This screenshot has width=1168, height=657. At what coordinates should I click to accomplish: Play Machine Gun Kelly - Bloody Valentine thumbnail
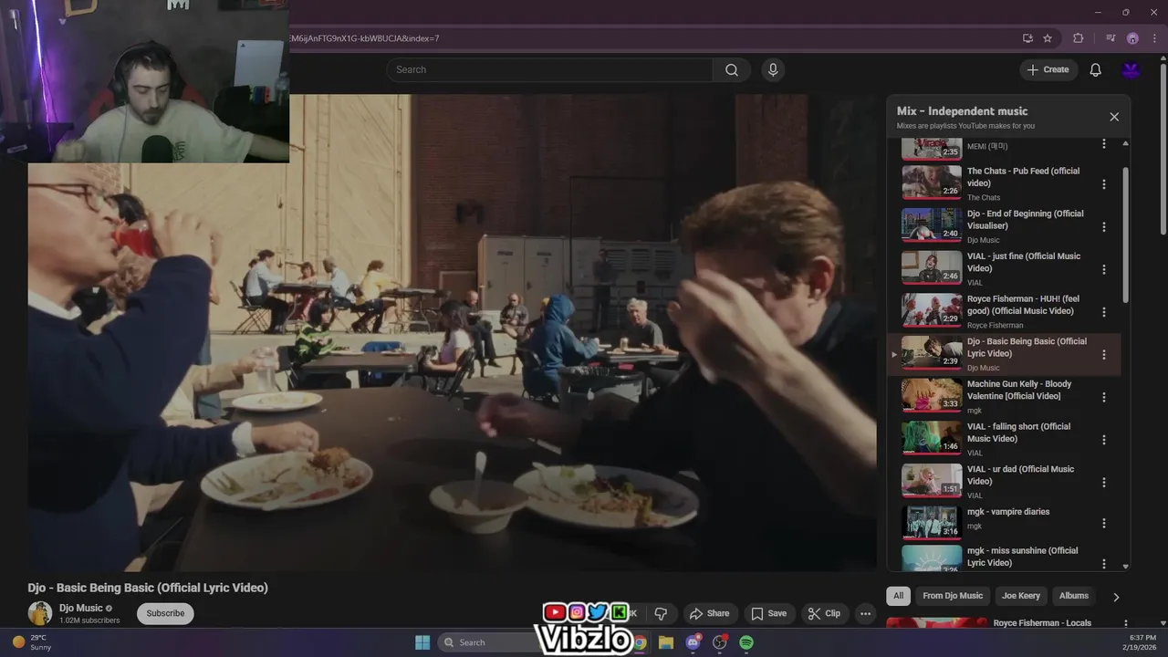[932, 395]
